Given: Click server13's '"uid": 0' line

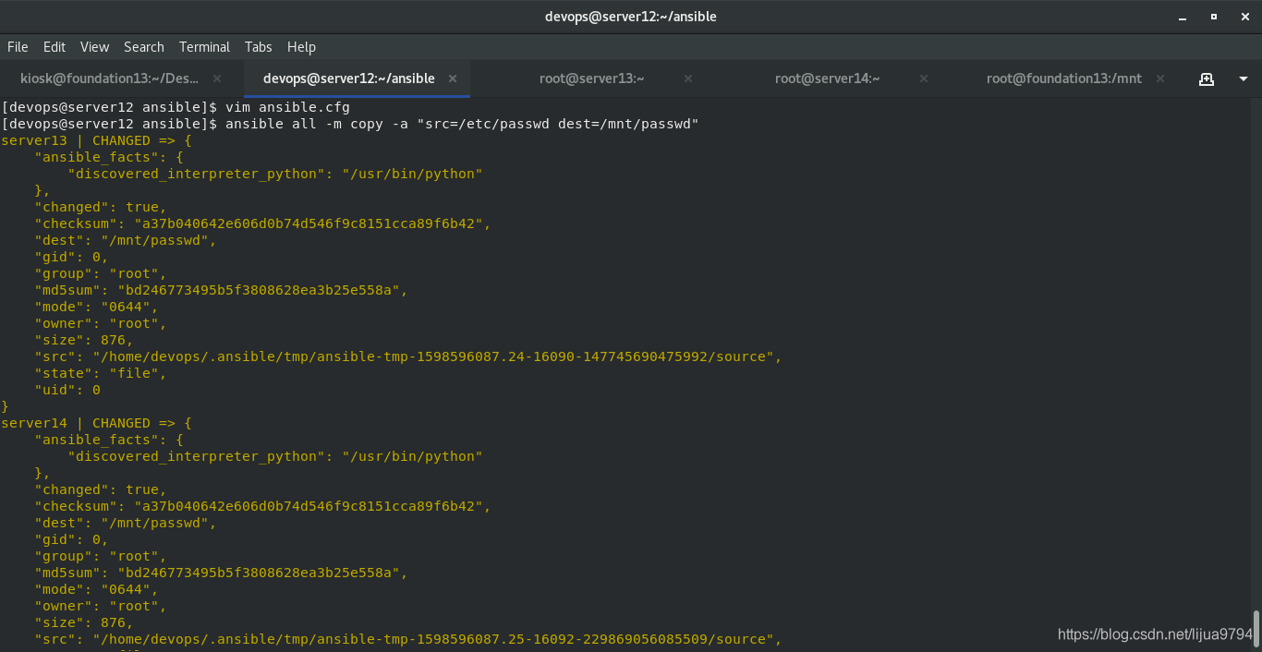Looking at the screenshot, I should pyautogui.click(x=67, y=390).
